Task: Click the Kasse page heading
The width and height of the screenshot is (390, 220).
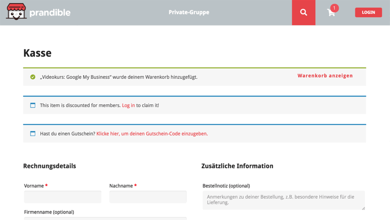Action: (x=37, y=53)
